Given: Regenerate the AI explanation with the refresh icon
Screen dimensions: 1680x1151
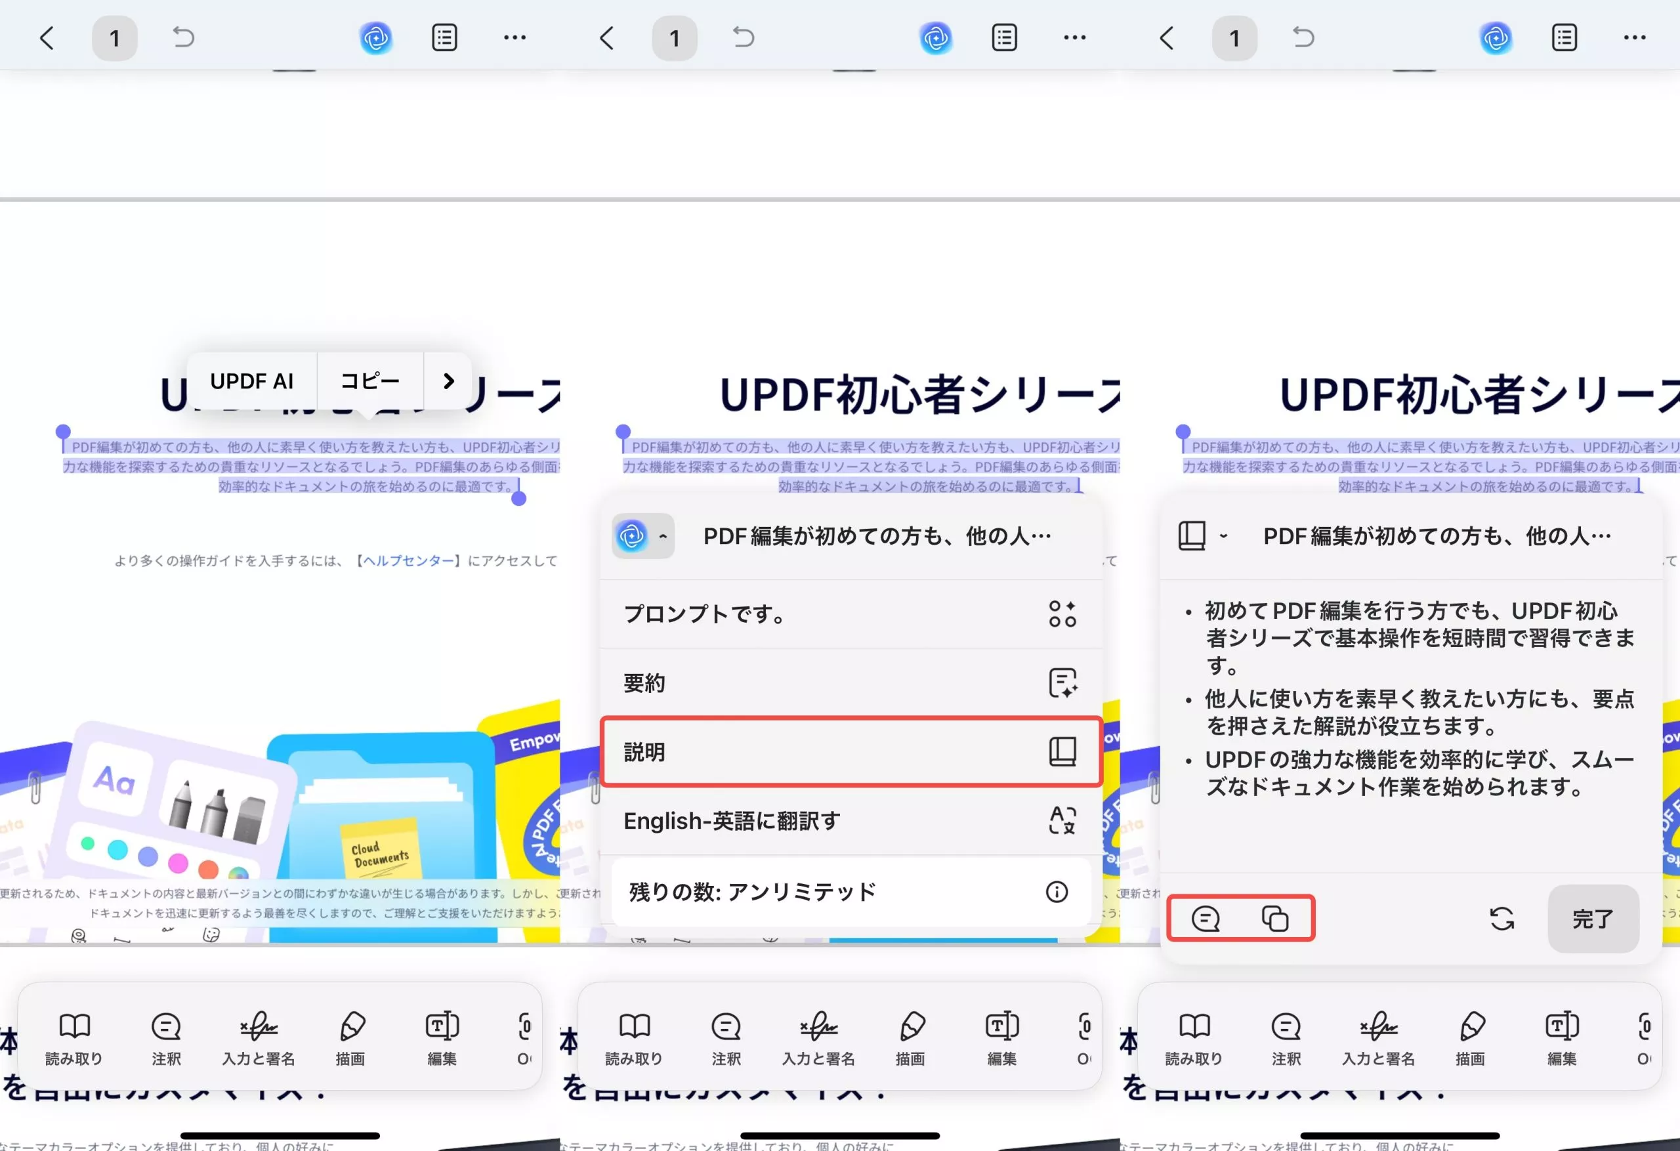Looking at the screenshot, I should point(1502,919).
